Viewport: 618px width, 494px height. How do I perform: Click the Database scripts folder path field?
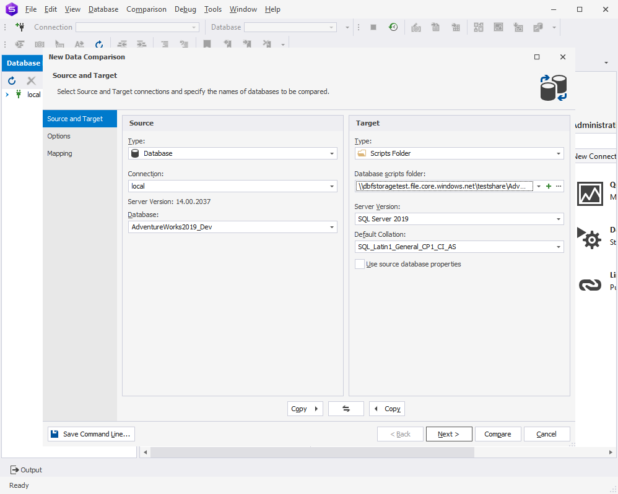pos(444,186)
